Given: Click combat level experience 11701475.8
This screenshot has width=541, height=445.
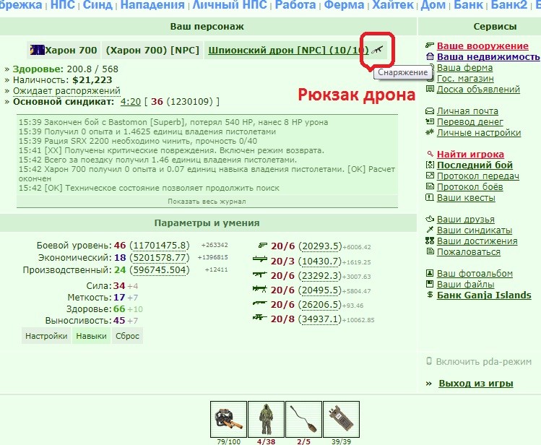Looking at the screenshot, I should click(x=160, y=246).
